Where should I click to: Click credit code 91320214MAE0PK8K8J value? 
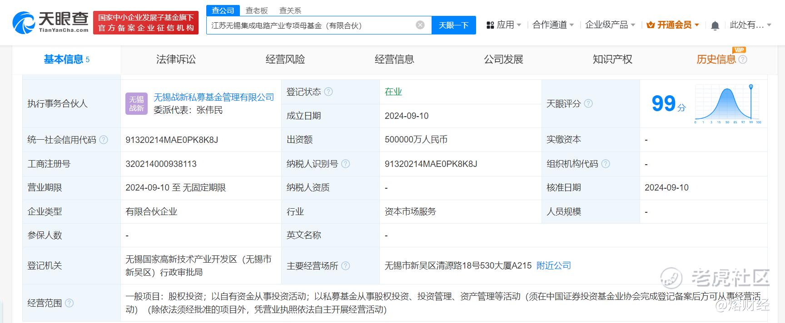pyautogui.click(x=172, y=140)
